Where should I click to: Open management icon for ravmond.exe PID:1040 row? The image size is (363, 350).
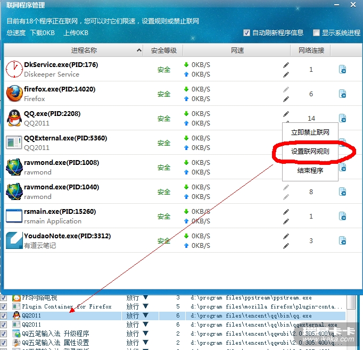pos(342,191)
